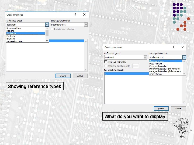Select highlighted bookmark row in right dialog list
The height and width of the screenshot is (145, 194).
click(x=127, y=74)
